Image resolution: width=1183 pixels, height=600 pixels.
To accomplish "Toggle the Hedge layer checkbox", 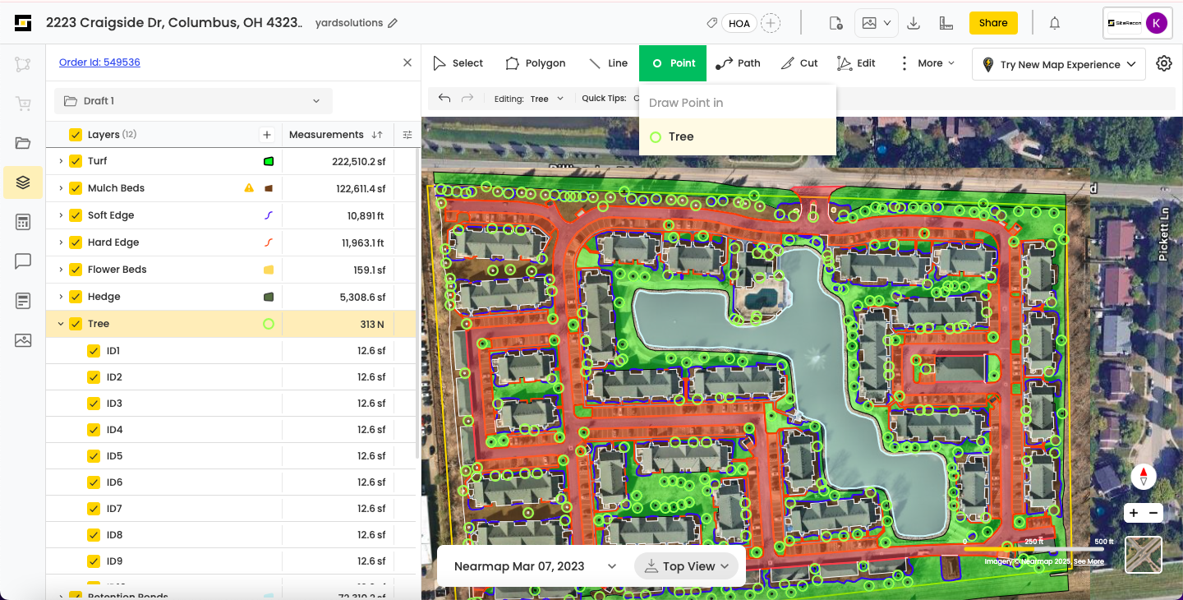I will 76,297.
